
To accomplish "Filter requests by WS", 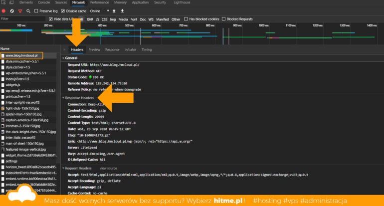I will point(151,19).
